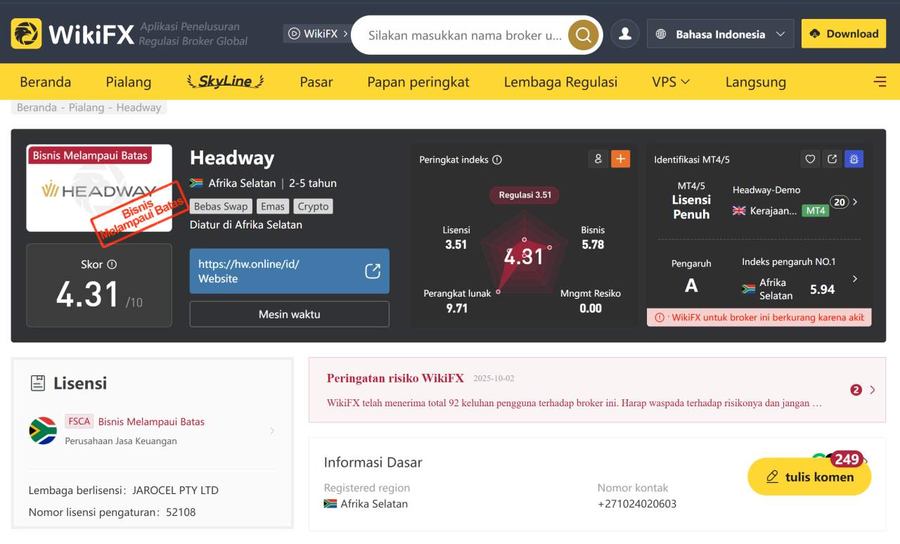
Task: Open the hw.online Website link
Action: tap(289, 271)
